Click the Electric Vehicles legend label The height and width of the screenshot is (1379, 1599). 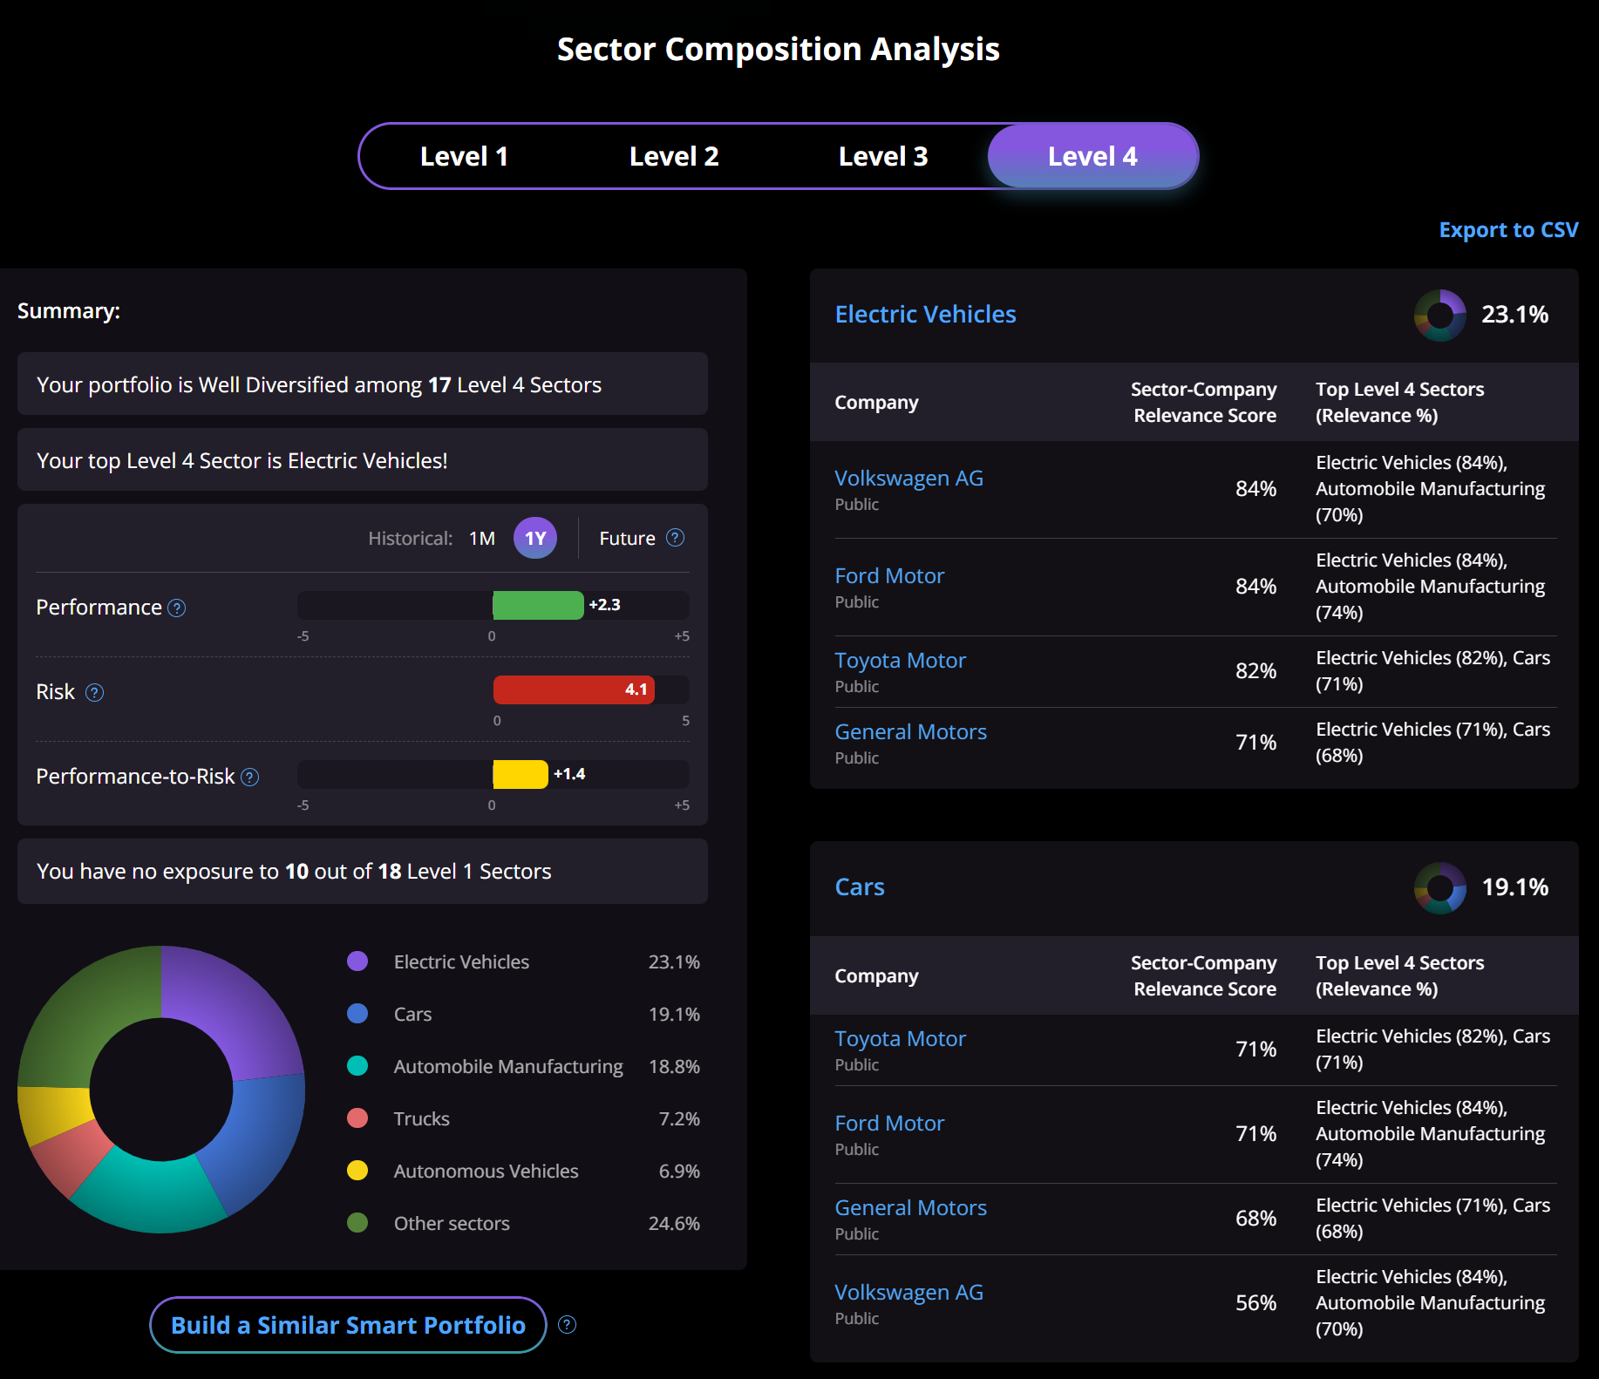click(x=461, y=961)
